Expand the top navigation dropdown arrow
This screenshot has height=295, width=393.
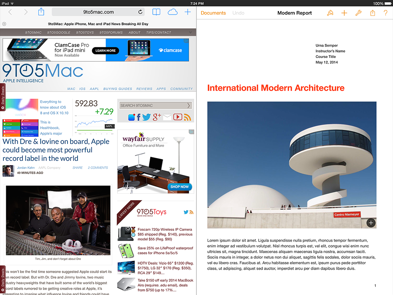pyautogui.click(x=190, y=32)
